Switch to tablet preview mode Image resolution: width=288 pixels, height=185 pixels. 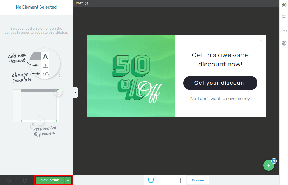[x=165, y=180]
